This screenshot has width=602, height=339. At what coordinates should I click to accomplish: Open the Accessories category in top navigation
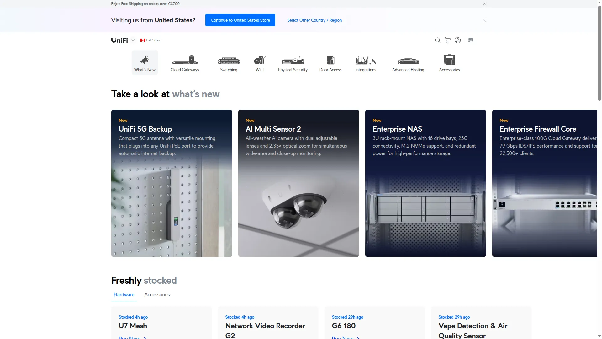449,63
